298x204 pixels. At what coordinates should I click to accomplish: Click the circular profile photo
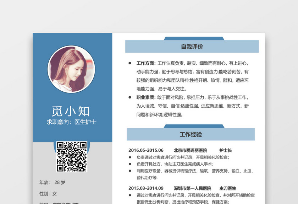71,69
